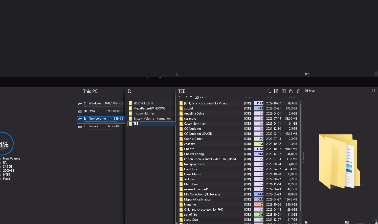Open the lightning quick actions icon

point(298,91)
